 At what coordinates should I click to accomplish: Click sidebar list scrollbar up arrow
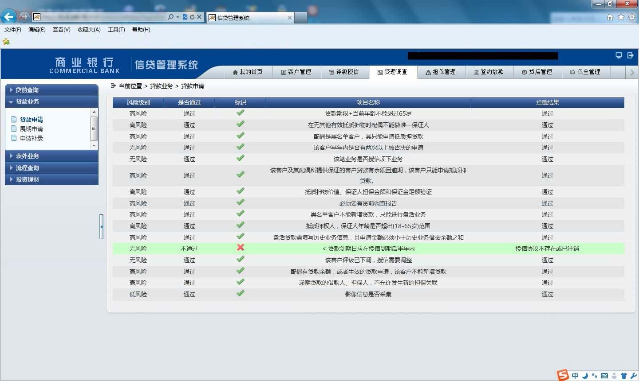pyautogui.click(x=94, y=113)
